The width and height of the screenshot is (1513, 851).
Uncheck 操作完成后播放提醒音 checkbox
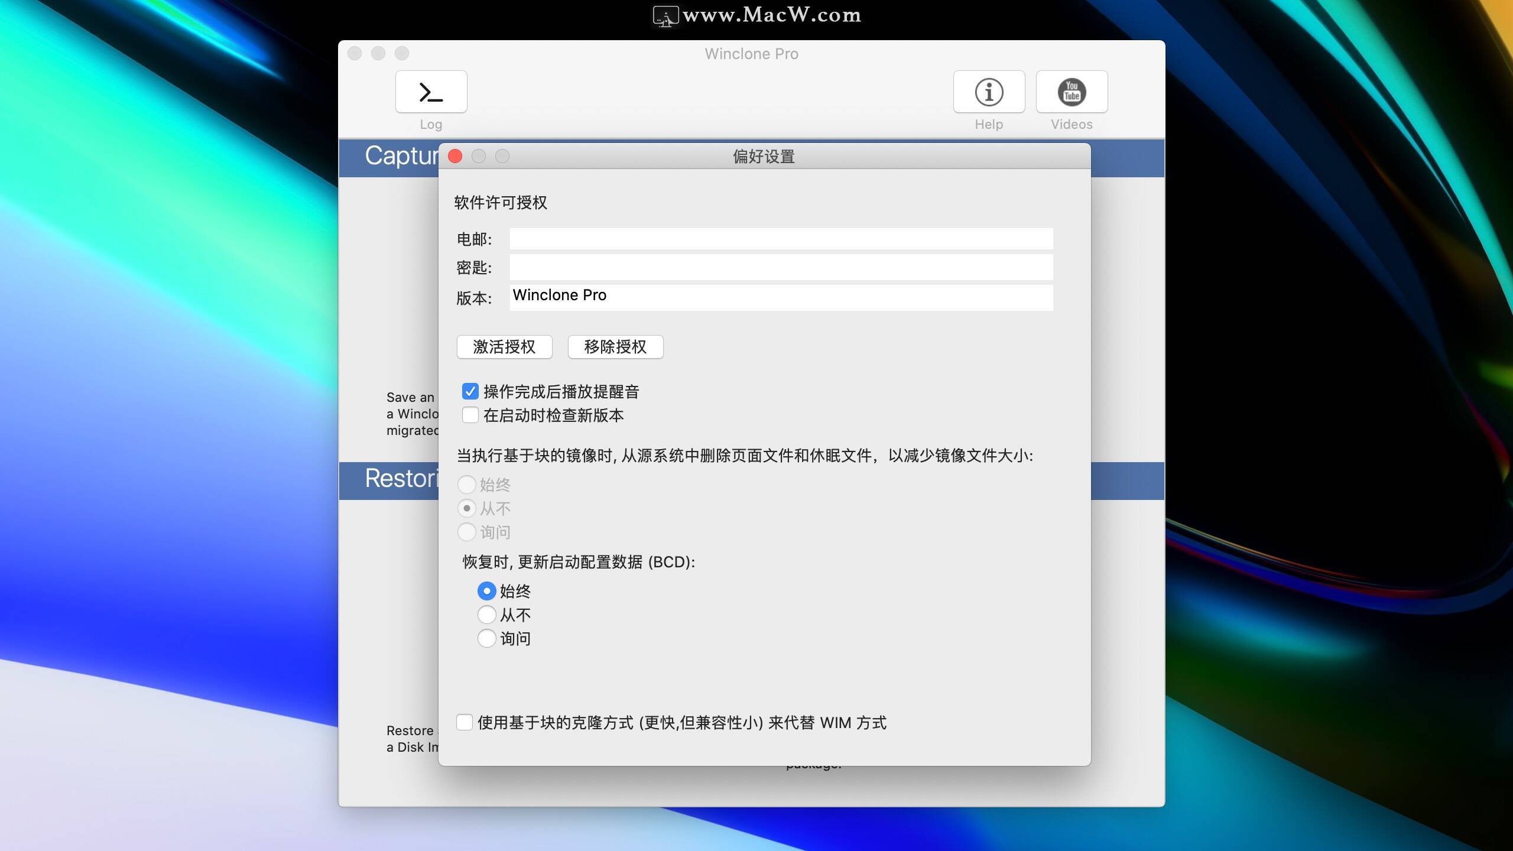(x=470, y=391)
